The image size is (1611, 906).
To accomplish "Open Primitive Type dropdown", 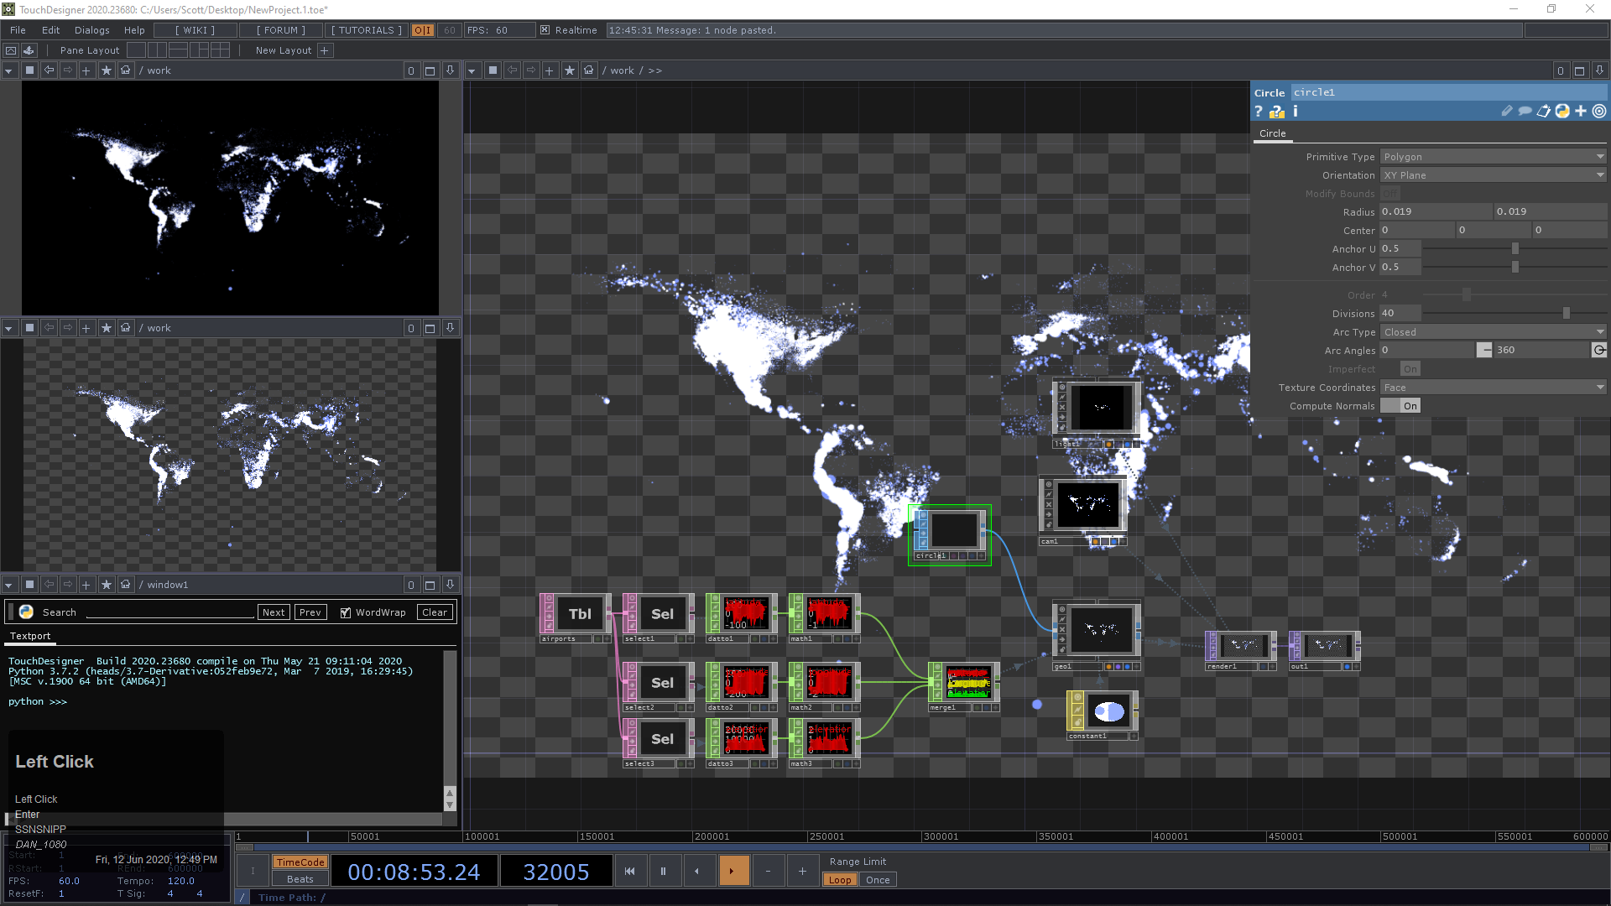I will (1493, 157).
